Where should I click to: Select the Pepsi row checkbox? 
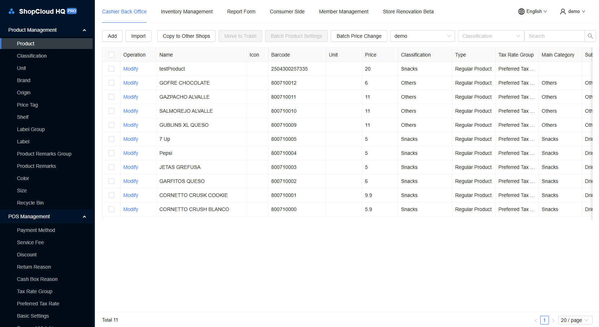pos(111,153)
